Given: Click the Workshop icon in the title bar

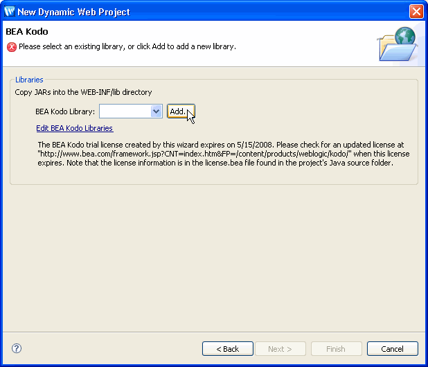Looking at the screenshot, I should (x=10, y=12).
